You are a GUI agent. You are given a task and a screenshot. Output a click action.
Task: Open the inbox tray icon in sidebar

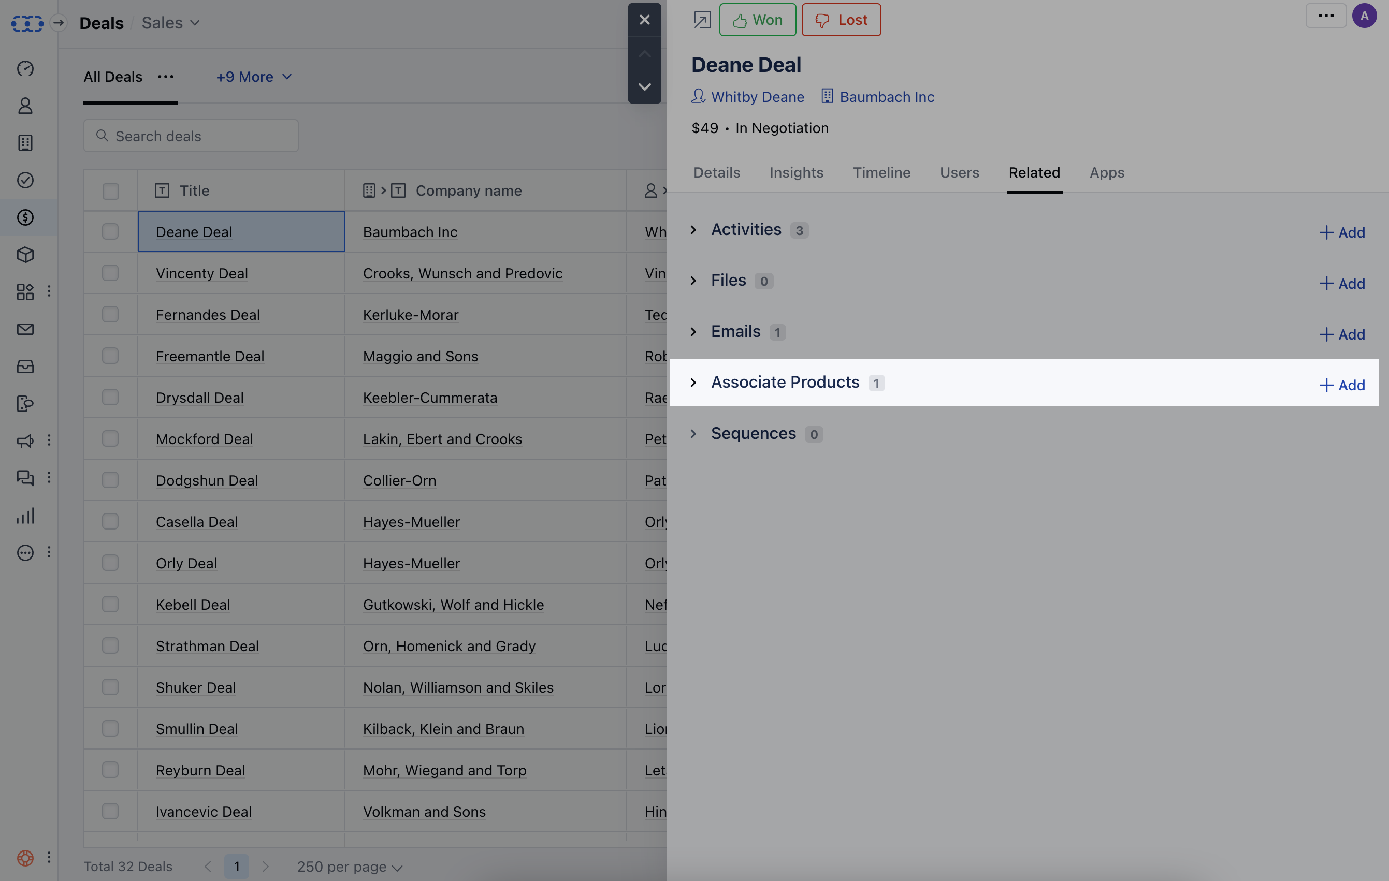25,366
